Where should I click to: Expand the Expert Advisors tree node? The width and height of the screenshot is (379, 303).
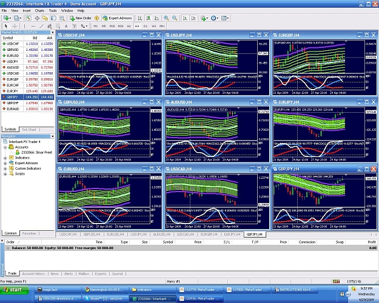click(5, 163)
